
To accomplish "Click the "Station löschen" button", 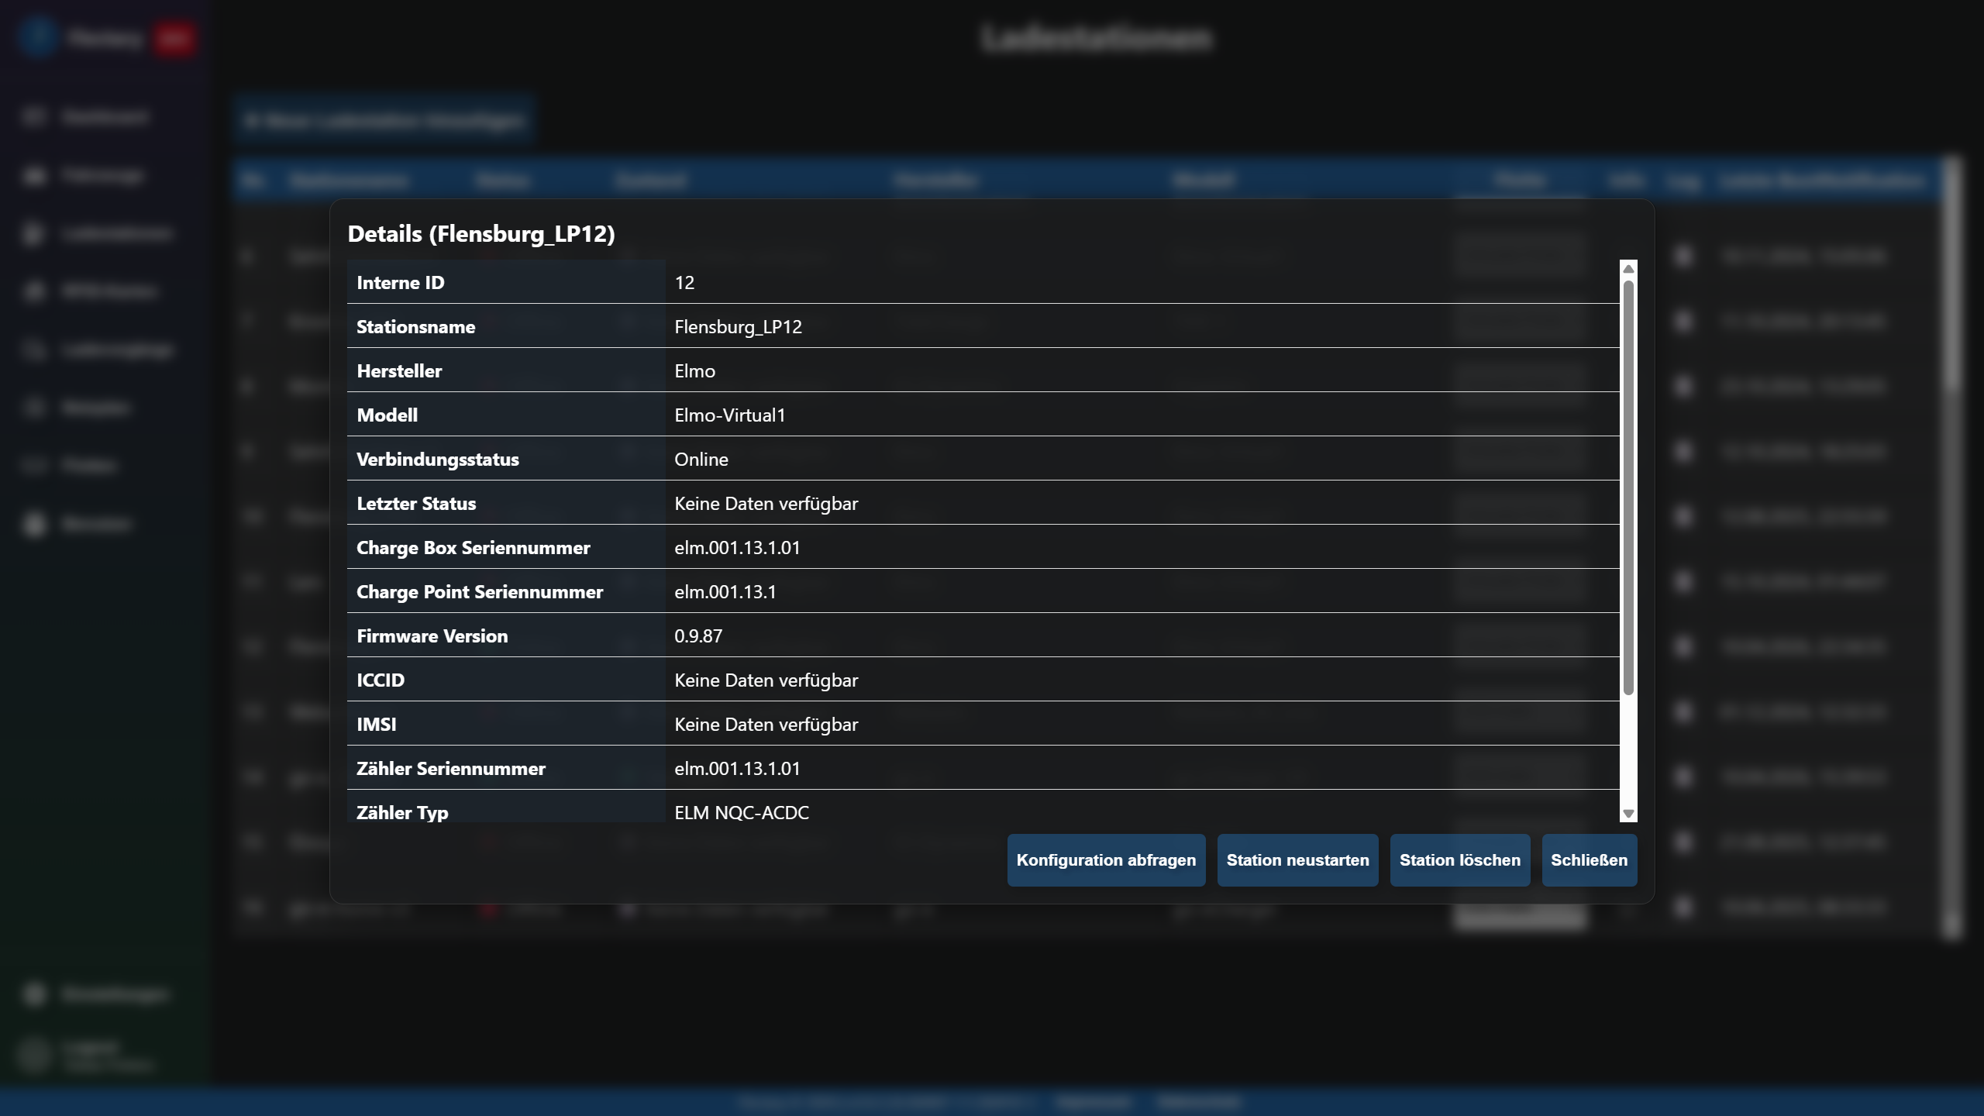I will coord(1459,860).
